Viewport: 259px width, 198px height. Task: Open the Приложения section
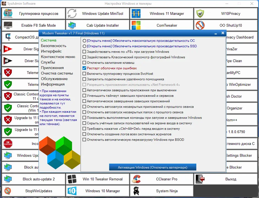[52, 68]
